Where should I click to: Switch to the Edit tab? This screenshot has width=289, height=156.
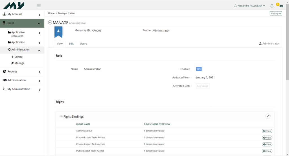coord(71,44)
